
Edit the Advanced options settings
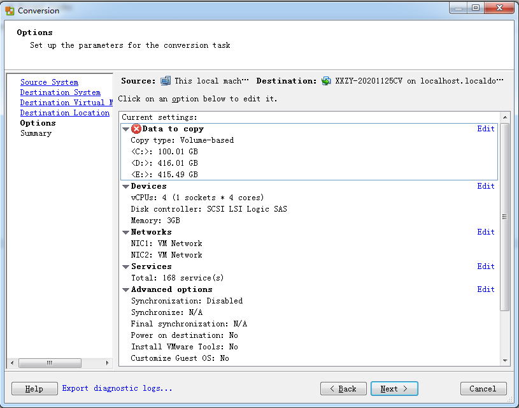coord(486,289)
